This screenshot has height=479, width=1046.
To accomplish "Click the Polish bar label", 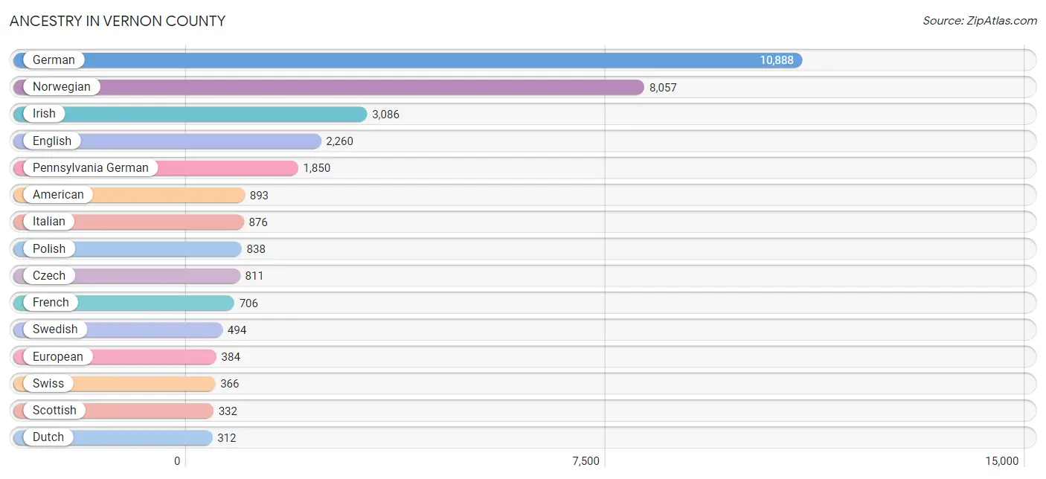I will tap(49, 248).
